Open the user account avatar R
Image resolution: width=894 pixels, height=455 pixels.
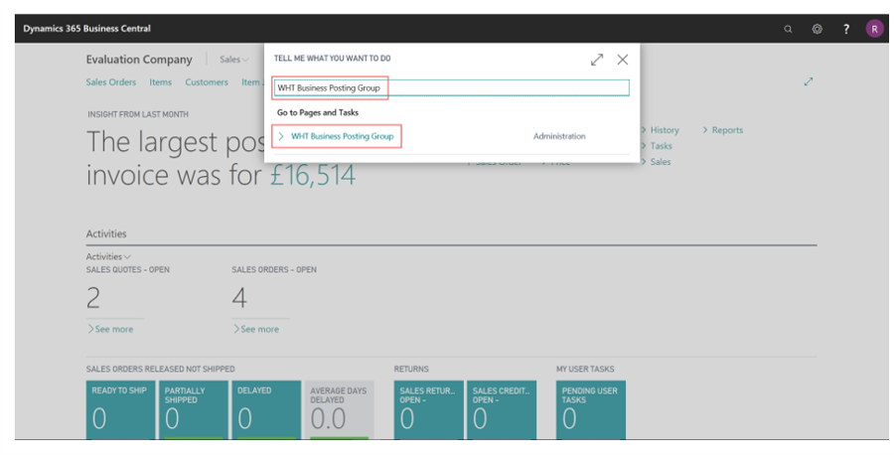pyautogui.click(x=874, y=29)
